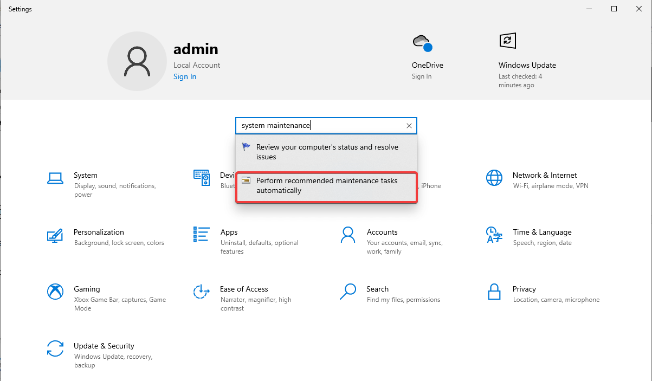Open Update & Security settings
Viewport: 652px width, 381px height.
pos(55,348)
